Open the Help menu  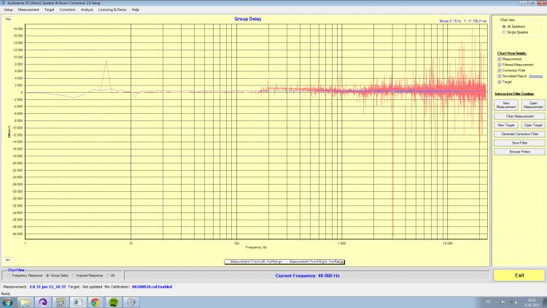pos(136,9)
